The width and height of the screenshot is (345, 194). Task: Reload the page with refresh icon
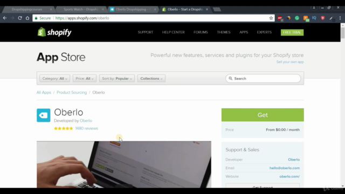[20, 18]
